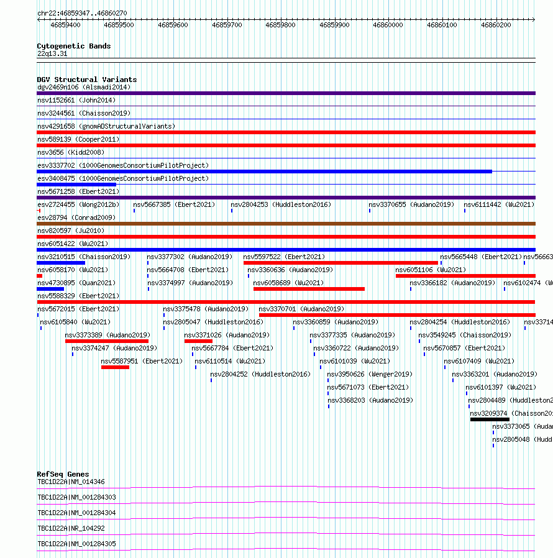Select nsv3368203 (Audano2019) label

370,400
